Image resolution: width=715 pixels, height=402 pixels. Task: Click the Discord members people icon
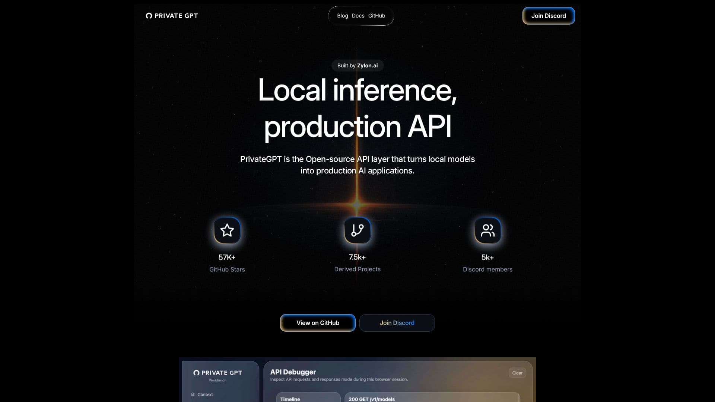click(x=488, y=230)
